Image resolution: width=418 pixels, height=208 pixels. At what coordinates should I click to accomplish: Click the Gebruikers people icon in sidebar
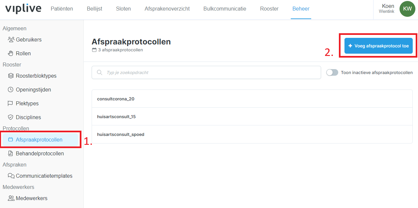pos(11,39)
